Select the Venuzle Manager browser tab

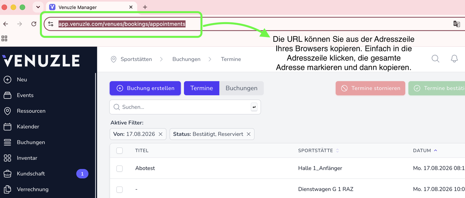[x=91, y=7]
